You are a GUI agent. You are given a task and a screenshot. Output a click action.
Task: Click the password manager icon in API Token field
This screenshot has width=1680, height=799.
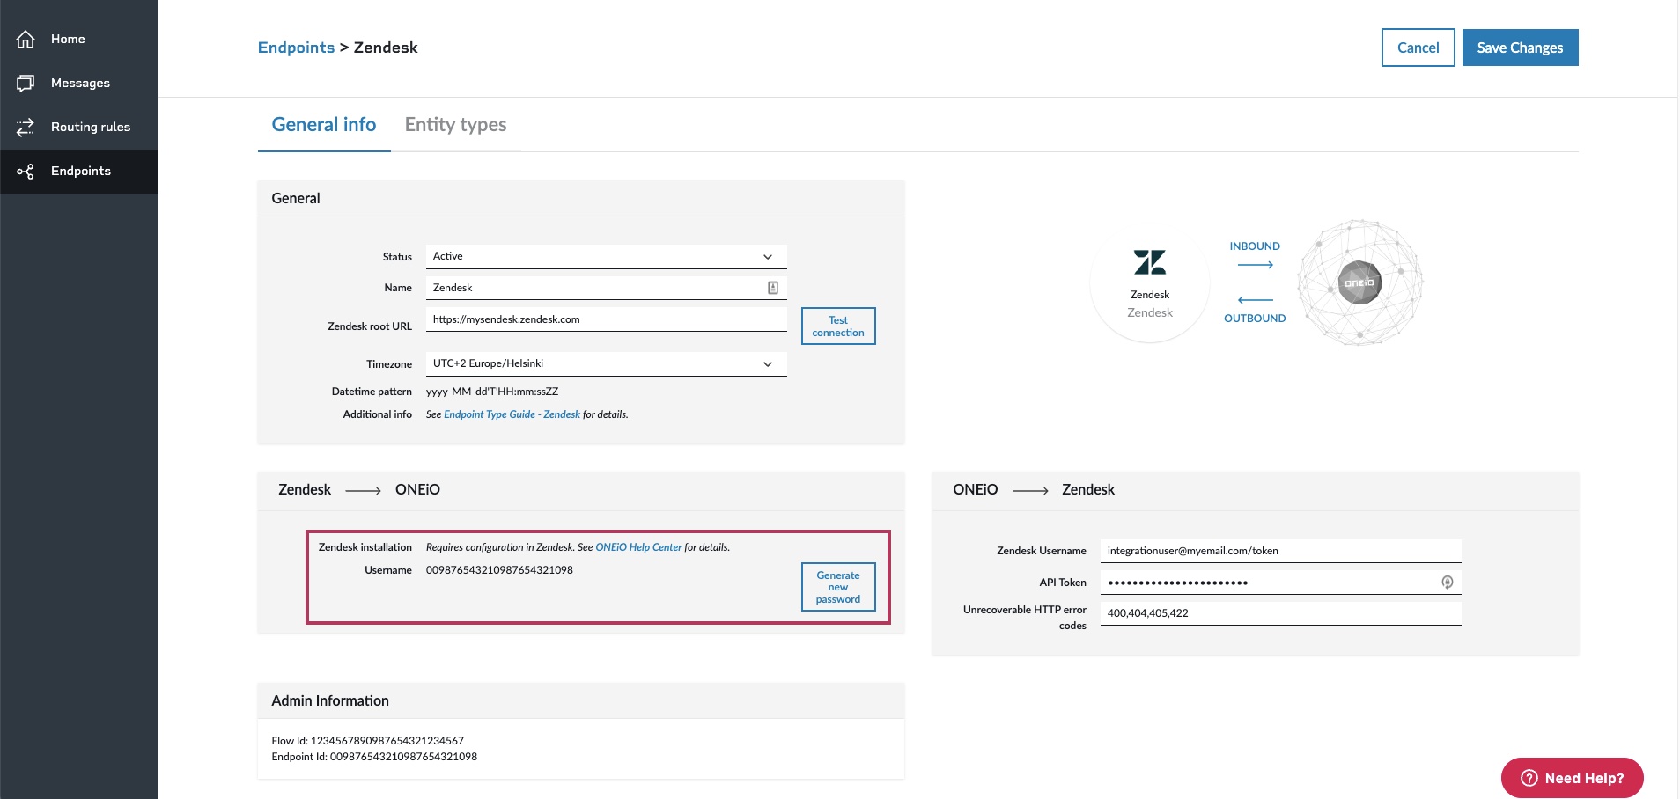(1447, 583)
